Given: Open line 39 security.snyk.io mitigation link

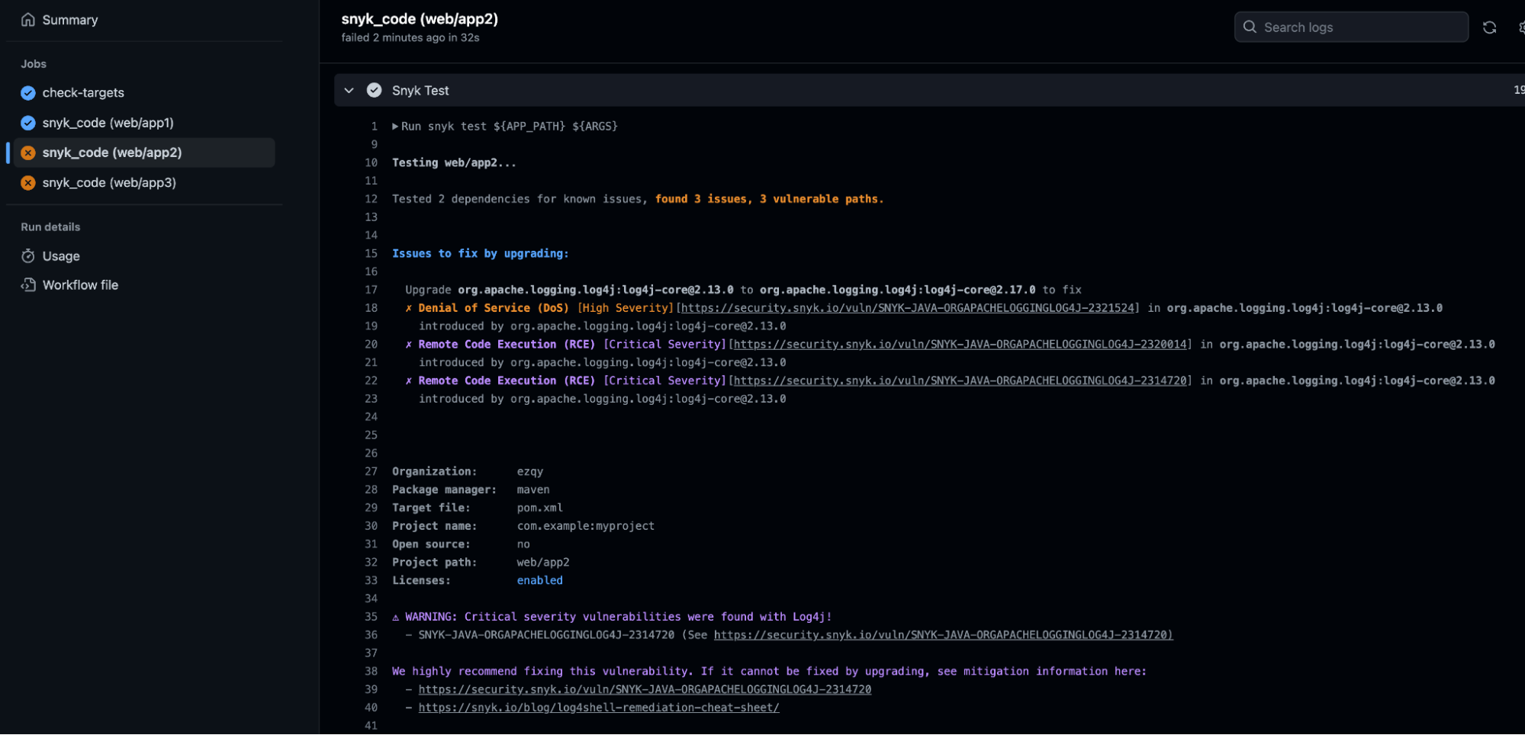Looking at the screenshot, I should click(645, 690).
